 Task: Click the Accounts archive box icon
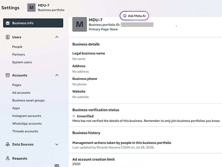[x=8, y=75]
